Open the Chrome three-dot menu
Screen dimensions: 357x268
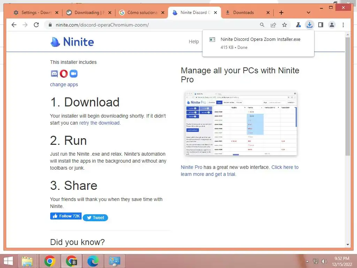click(x=343, y=25)
